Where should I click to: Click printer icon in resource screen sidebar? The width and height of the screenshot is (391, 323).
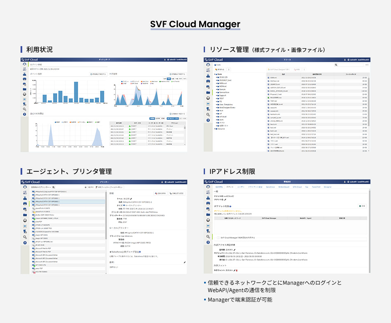point(208,82)
